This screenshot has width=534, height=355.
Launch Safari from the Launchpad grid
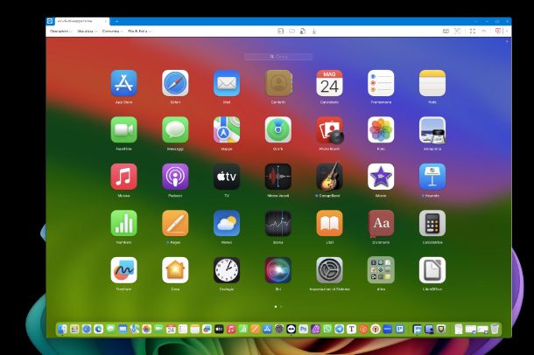(175, 83)
